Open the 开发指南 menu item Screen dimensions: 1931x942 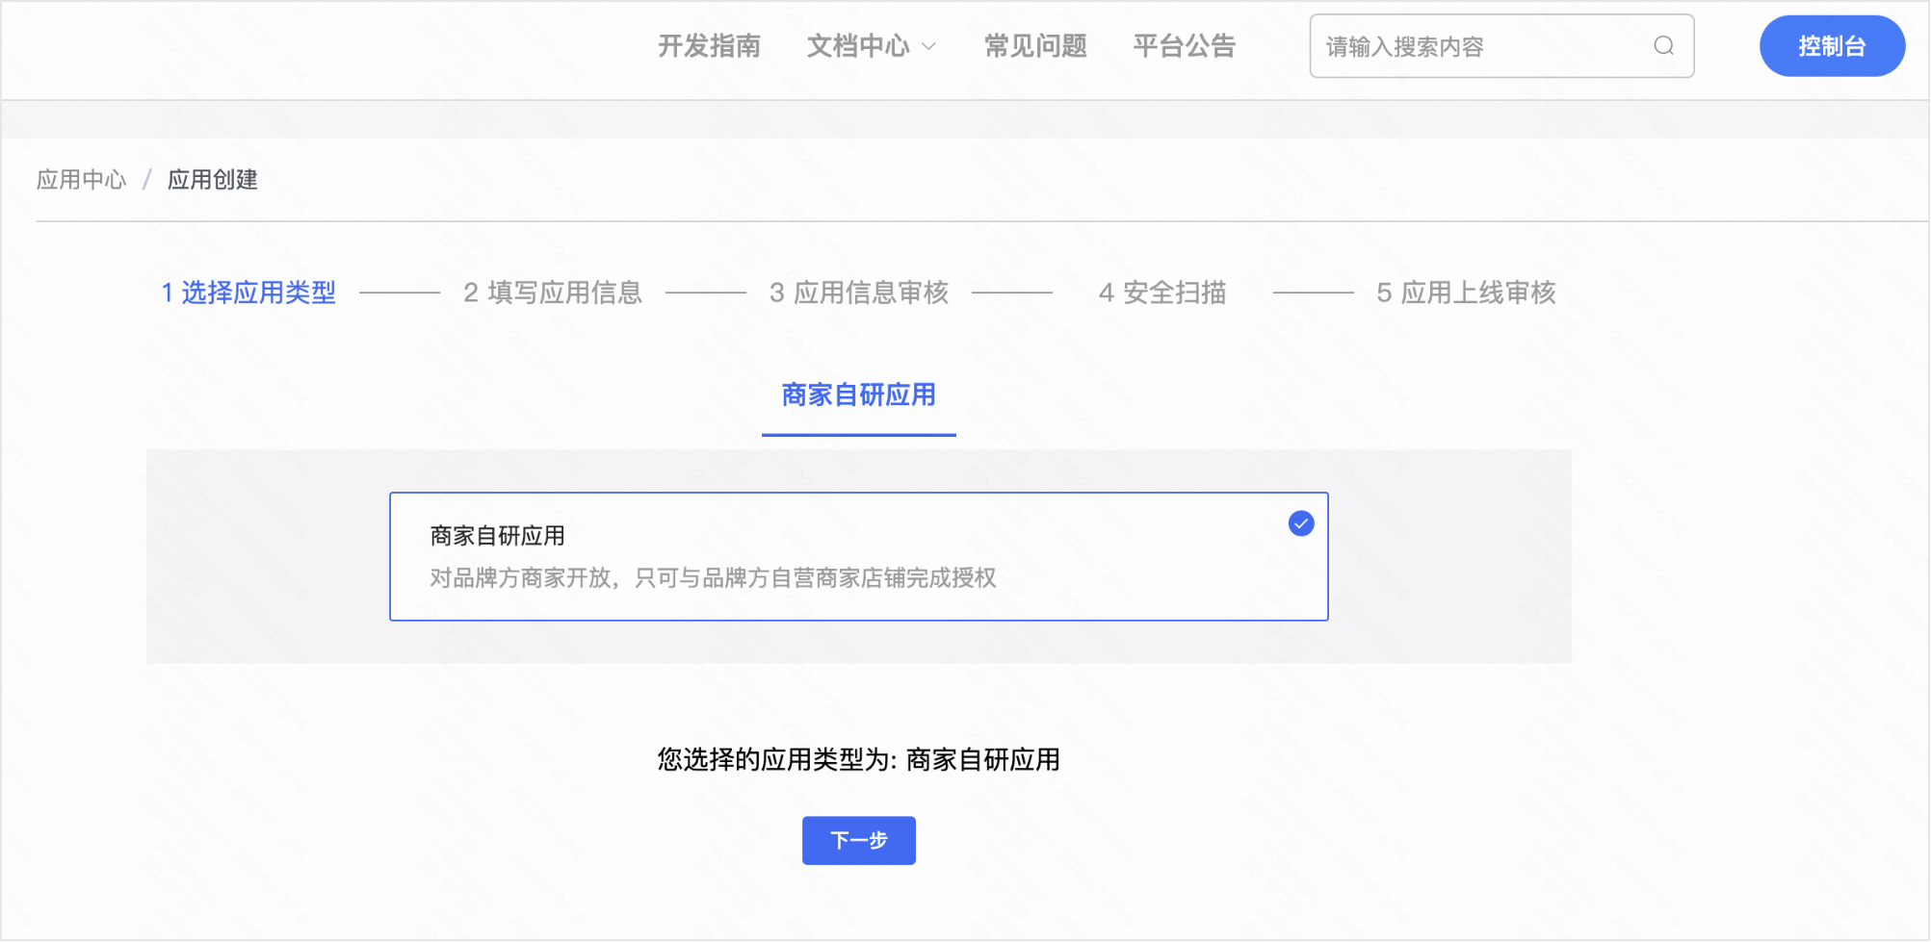point(709,46)
